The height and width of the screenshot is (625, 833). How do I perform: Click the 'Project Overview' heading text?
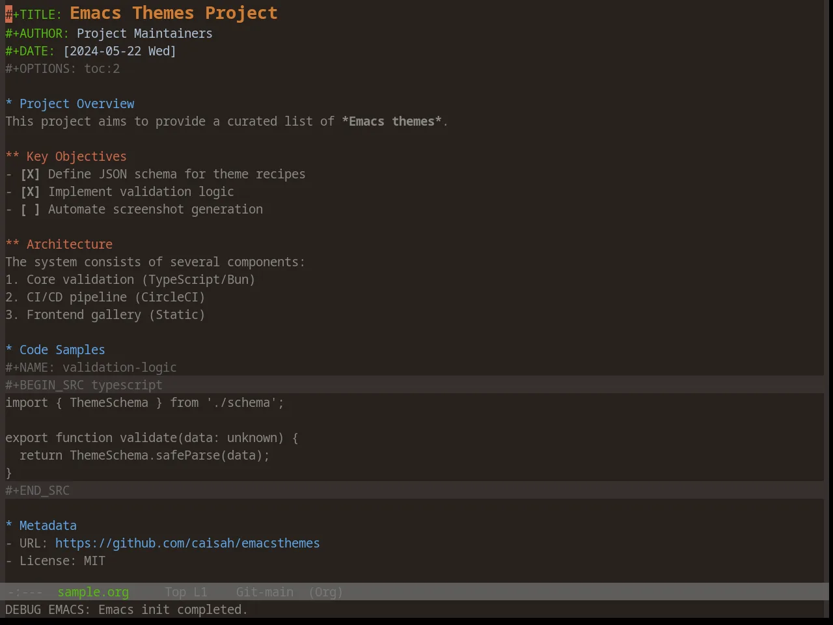pyautogui.click(x=77, y=104)
